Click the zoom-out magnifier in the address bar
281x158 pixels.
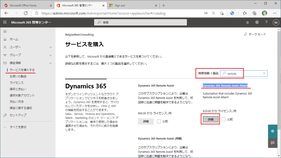213,13
